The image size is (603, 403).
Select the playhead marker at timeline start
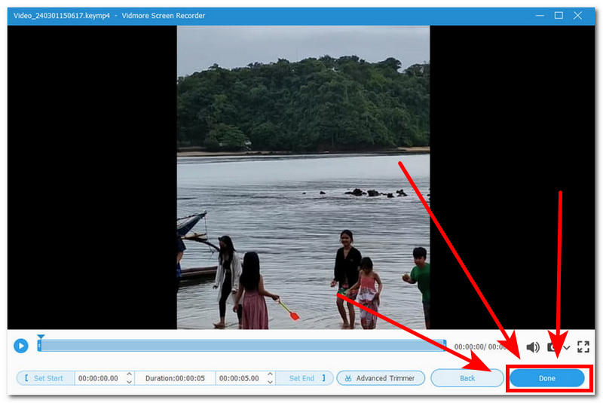coord(41,337)
